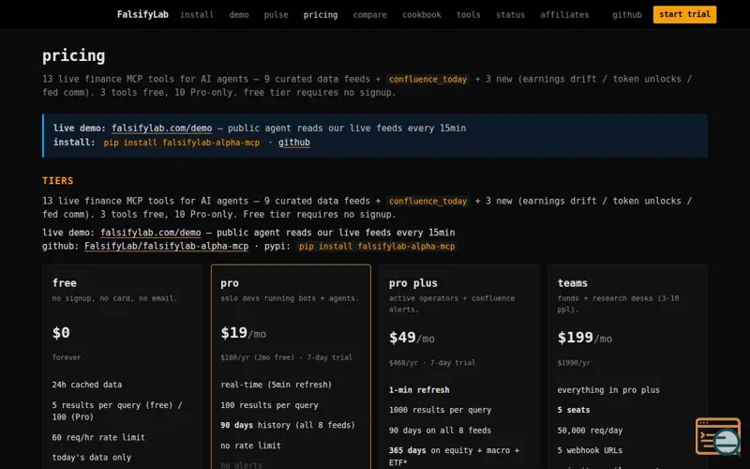The width and height of the screenshot is (750, 469).
Task: Select the teams tier card title
Action: tap(573, 283)
